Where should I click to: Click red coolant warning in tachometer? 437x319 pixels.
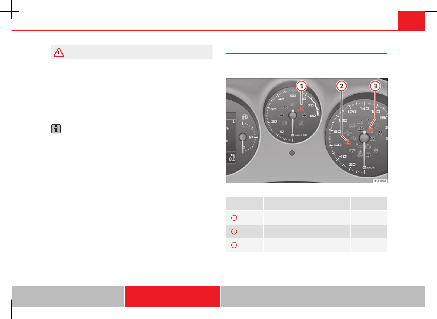[301, 109]
